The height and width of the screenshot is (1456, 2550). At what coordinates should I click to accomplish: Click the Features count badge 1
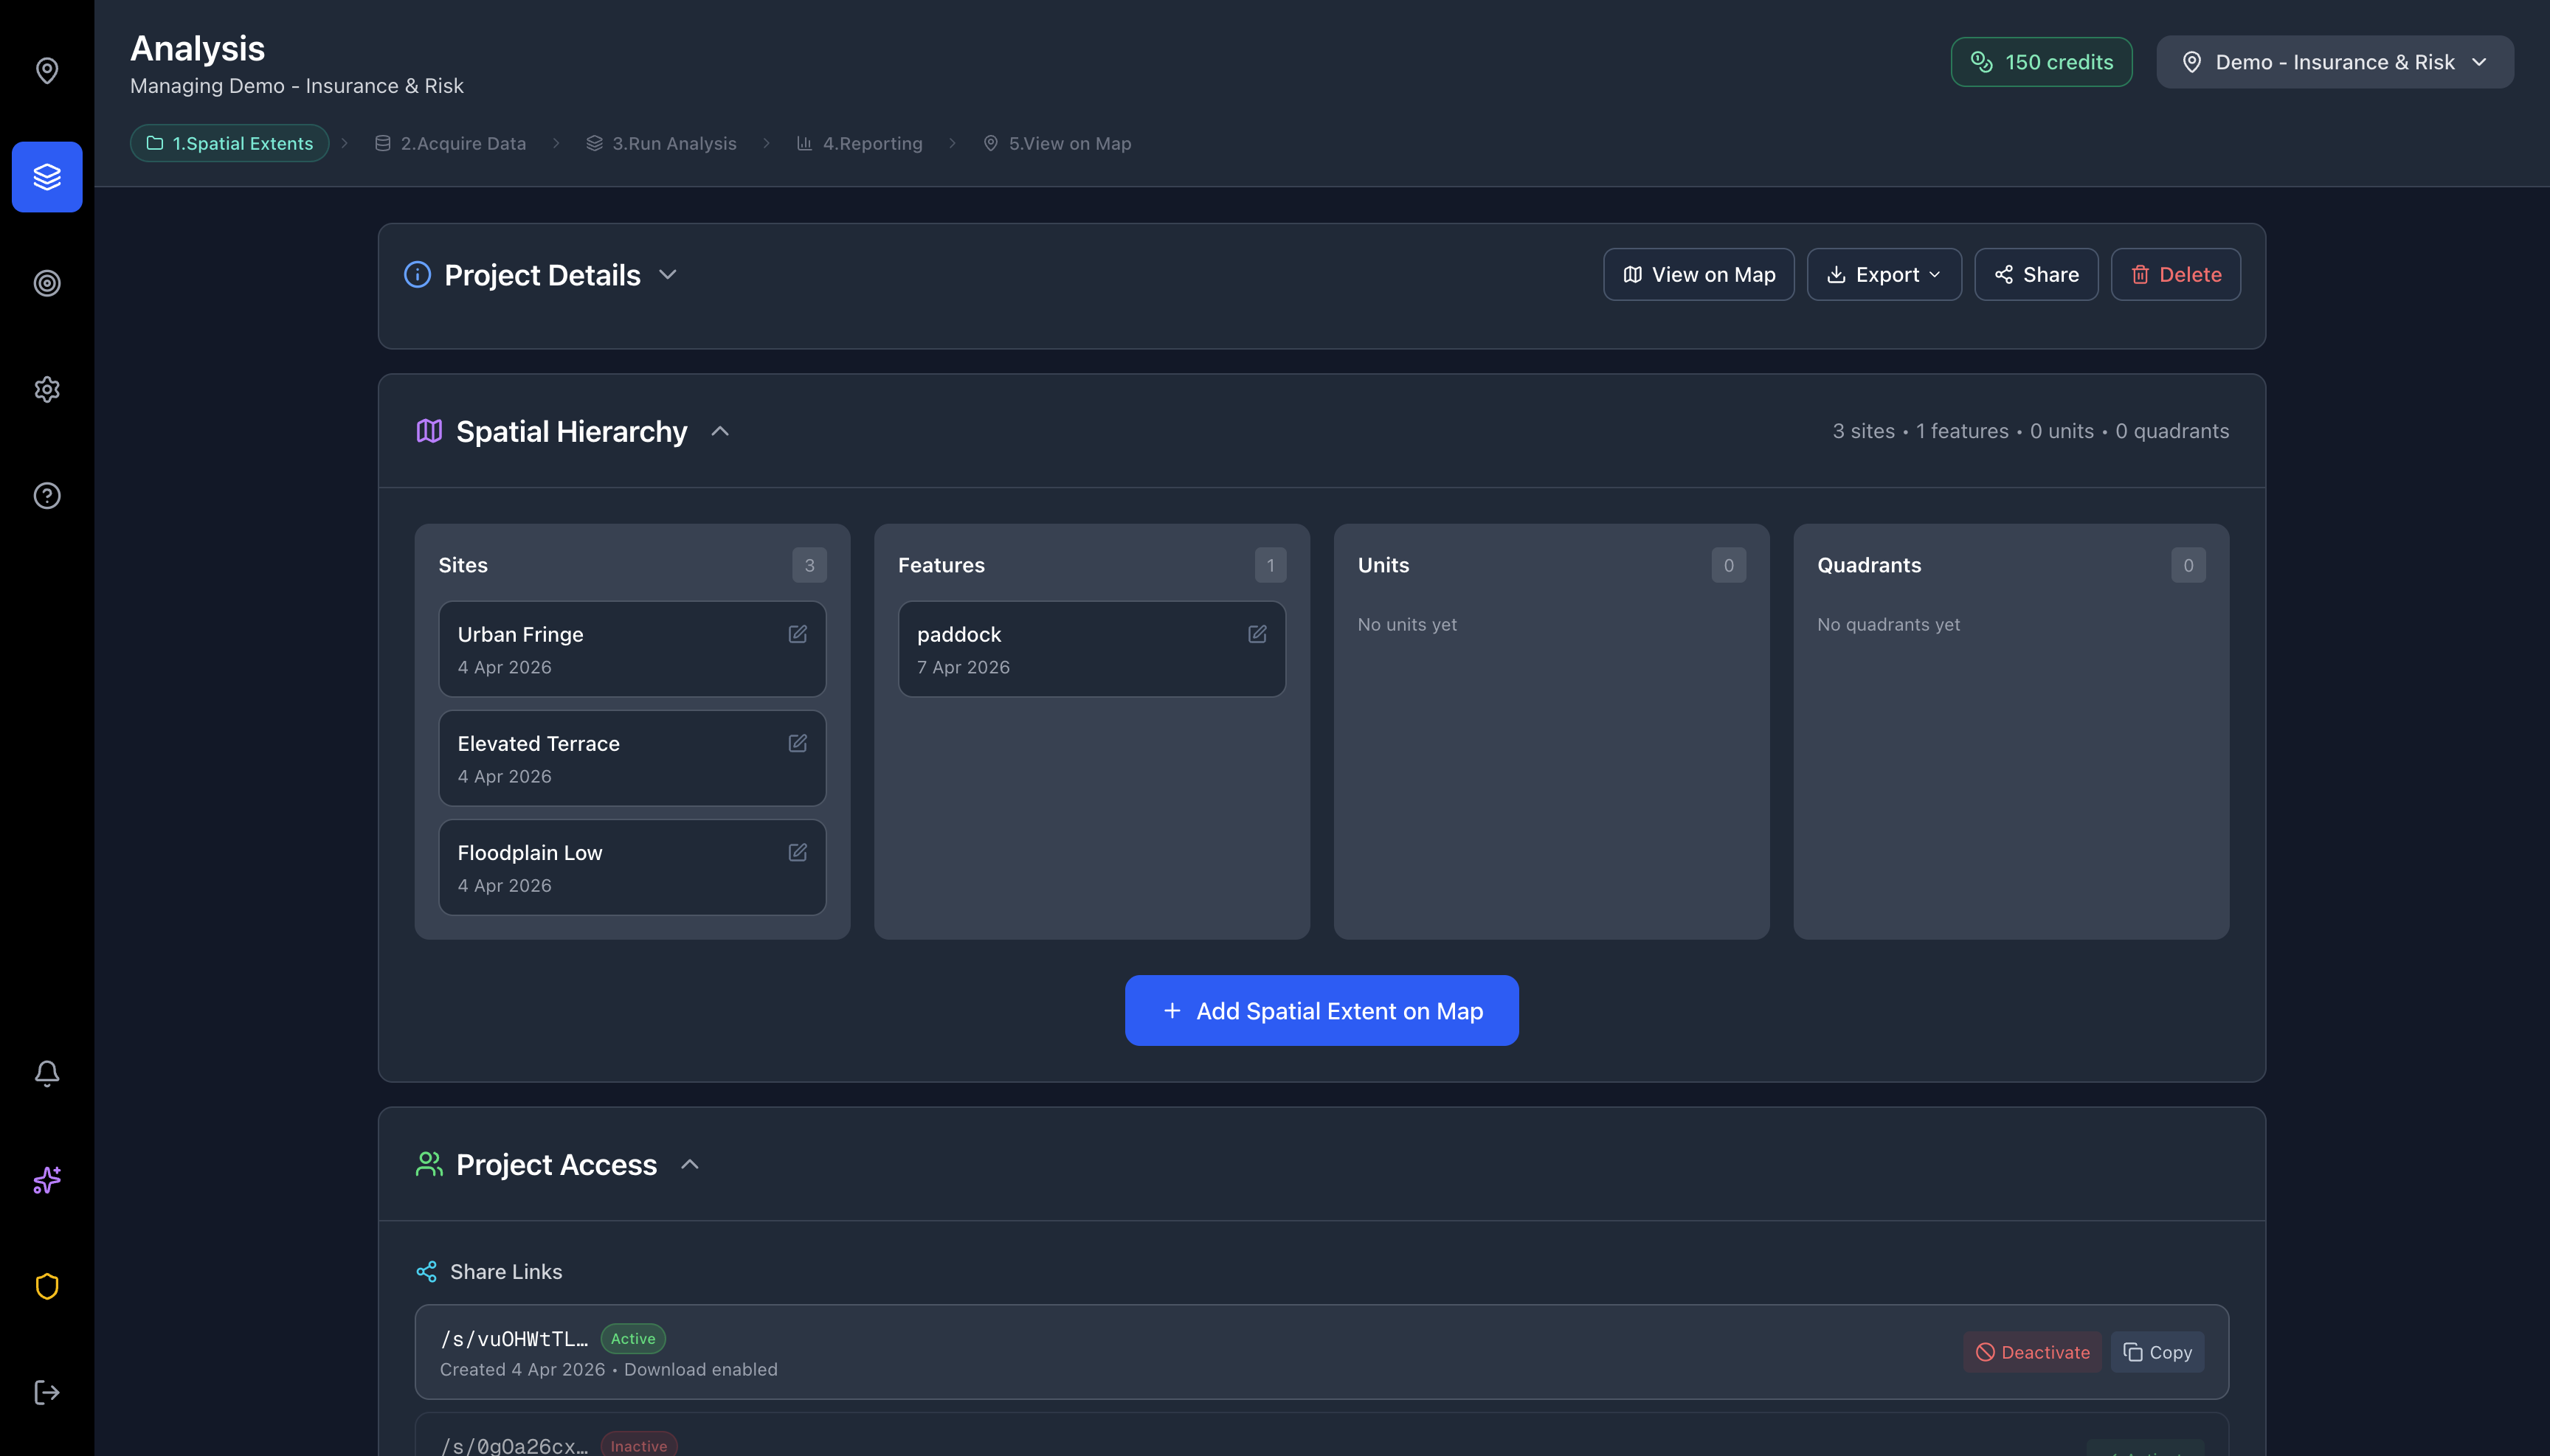1271,565
